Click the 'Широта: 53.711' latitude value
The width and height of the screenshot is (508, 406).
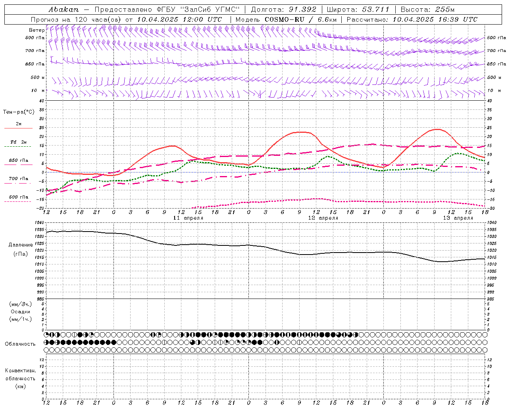(x=358, y=10)
